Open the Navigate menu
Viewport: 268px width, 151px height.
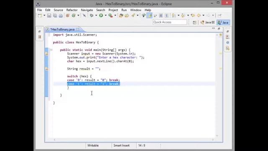point(87,10)
